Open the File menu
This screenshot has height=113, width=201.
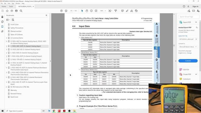(x=2, y=3)
